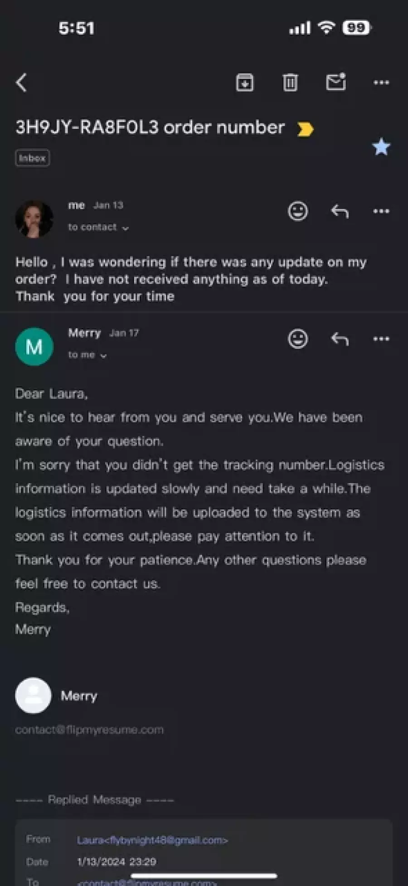Screen dimensions: 408x886
Task: Toggle the yellow importance marker
Action: point(305,129)
